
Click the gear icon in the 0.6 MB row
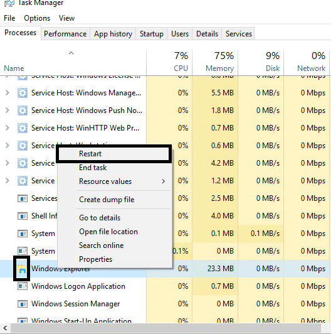(23, 146)
